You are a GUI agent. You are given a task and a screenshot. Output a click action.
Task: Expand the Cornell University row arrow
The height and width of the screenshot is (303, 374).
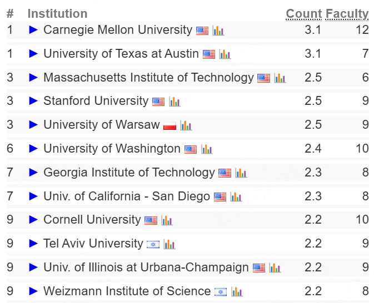[x=33, y=220]
